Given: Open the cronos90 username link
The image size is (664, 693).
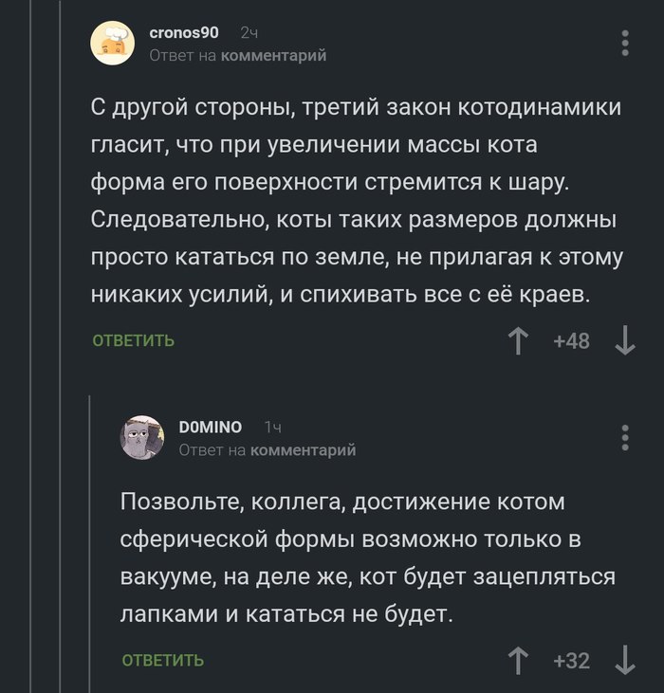Looking at the screenshot, I should click(x=184, y=33).
